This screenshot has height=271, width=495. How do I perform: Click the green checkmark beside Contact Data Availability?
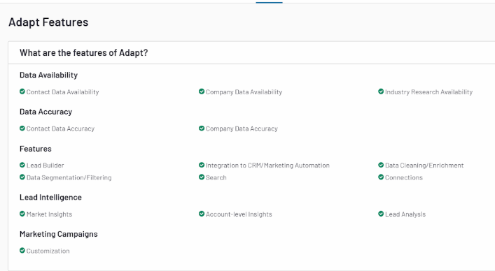22,91
